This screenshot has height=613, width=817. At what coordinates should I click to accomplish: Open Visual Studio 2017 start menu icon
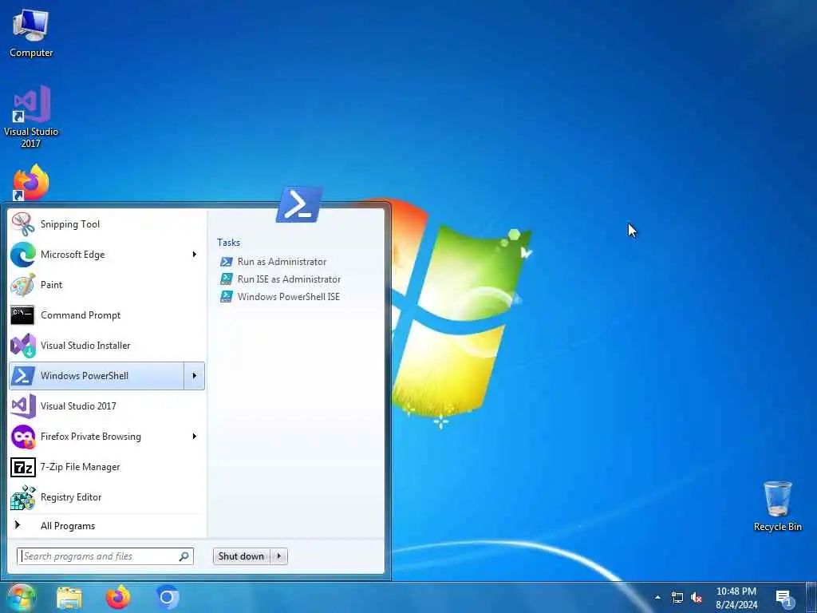23,405
